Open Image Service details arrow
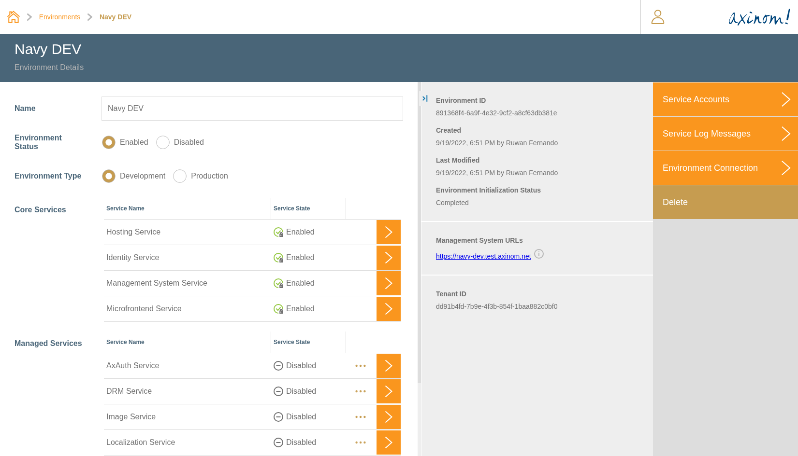The image size is (798, 456). click(389, 417)
